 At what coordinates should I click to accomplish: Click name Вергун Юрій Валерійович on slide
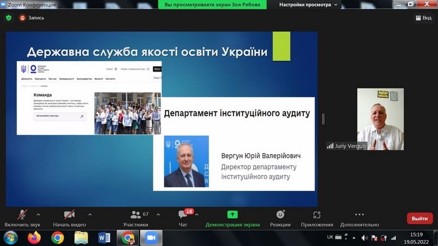pyautogui.click(x=261, y=156)
